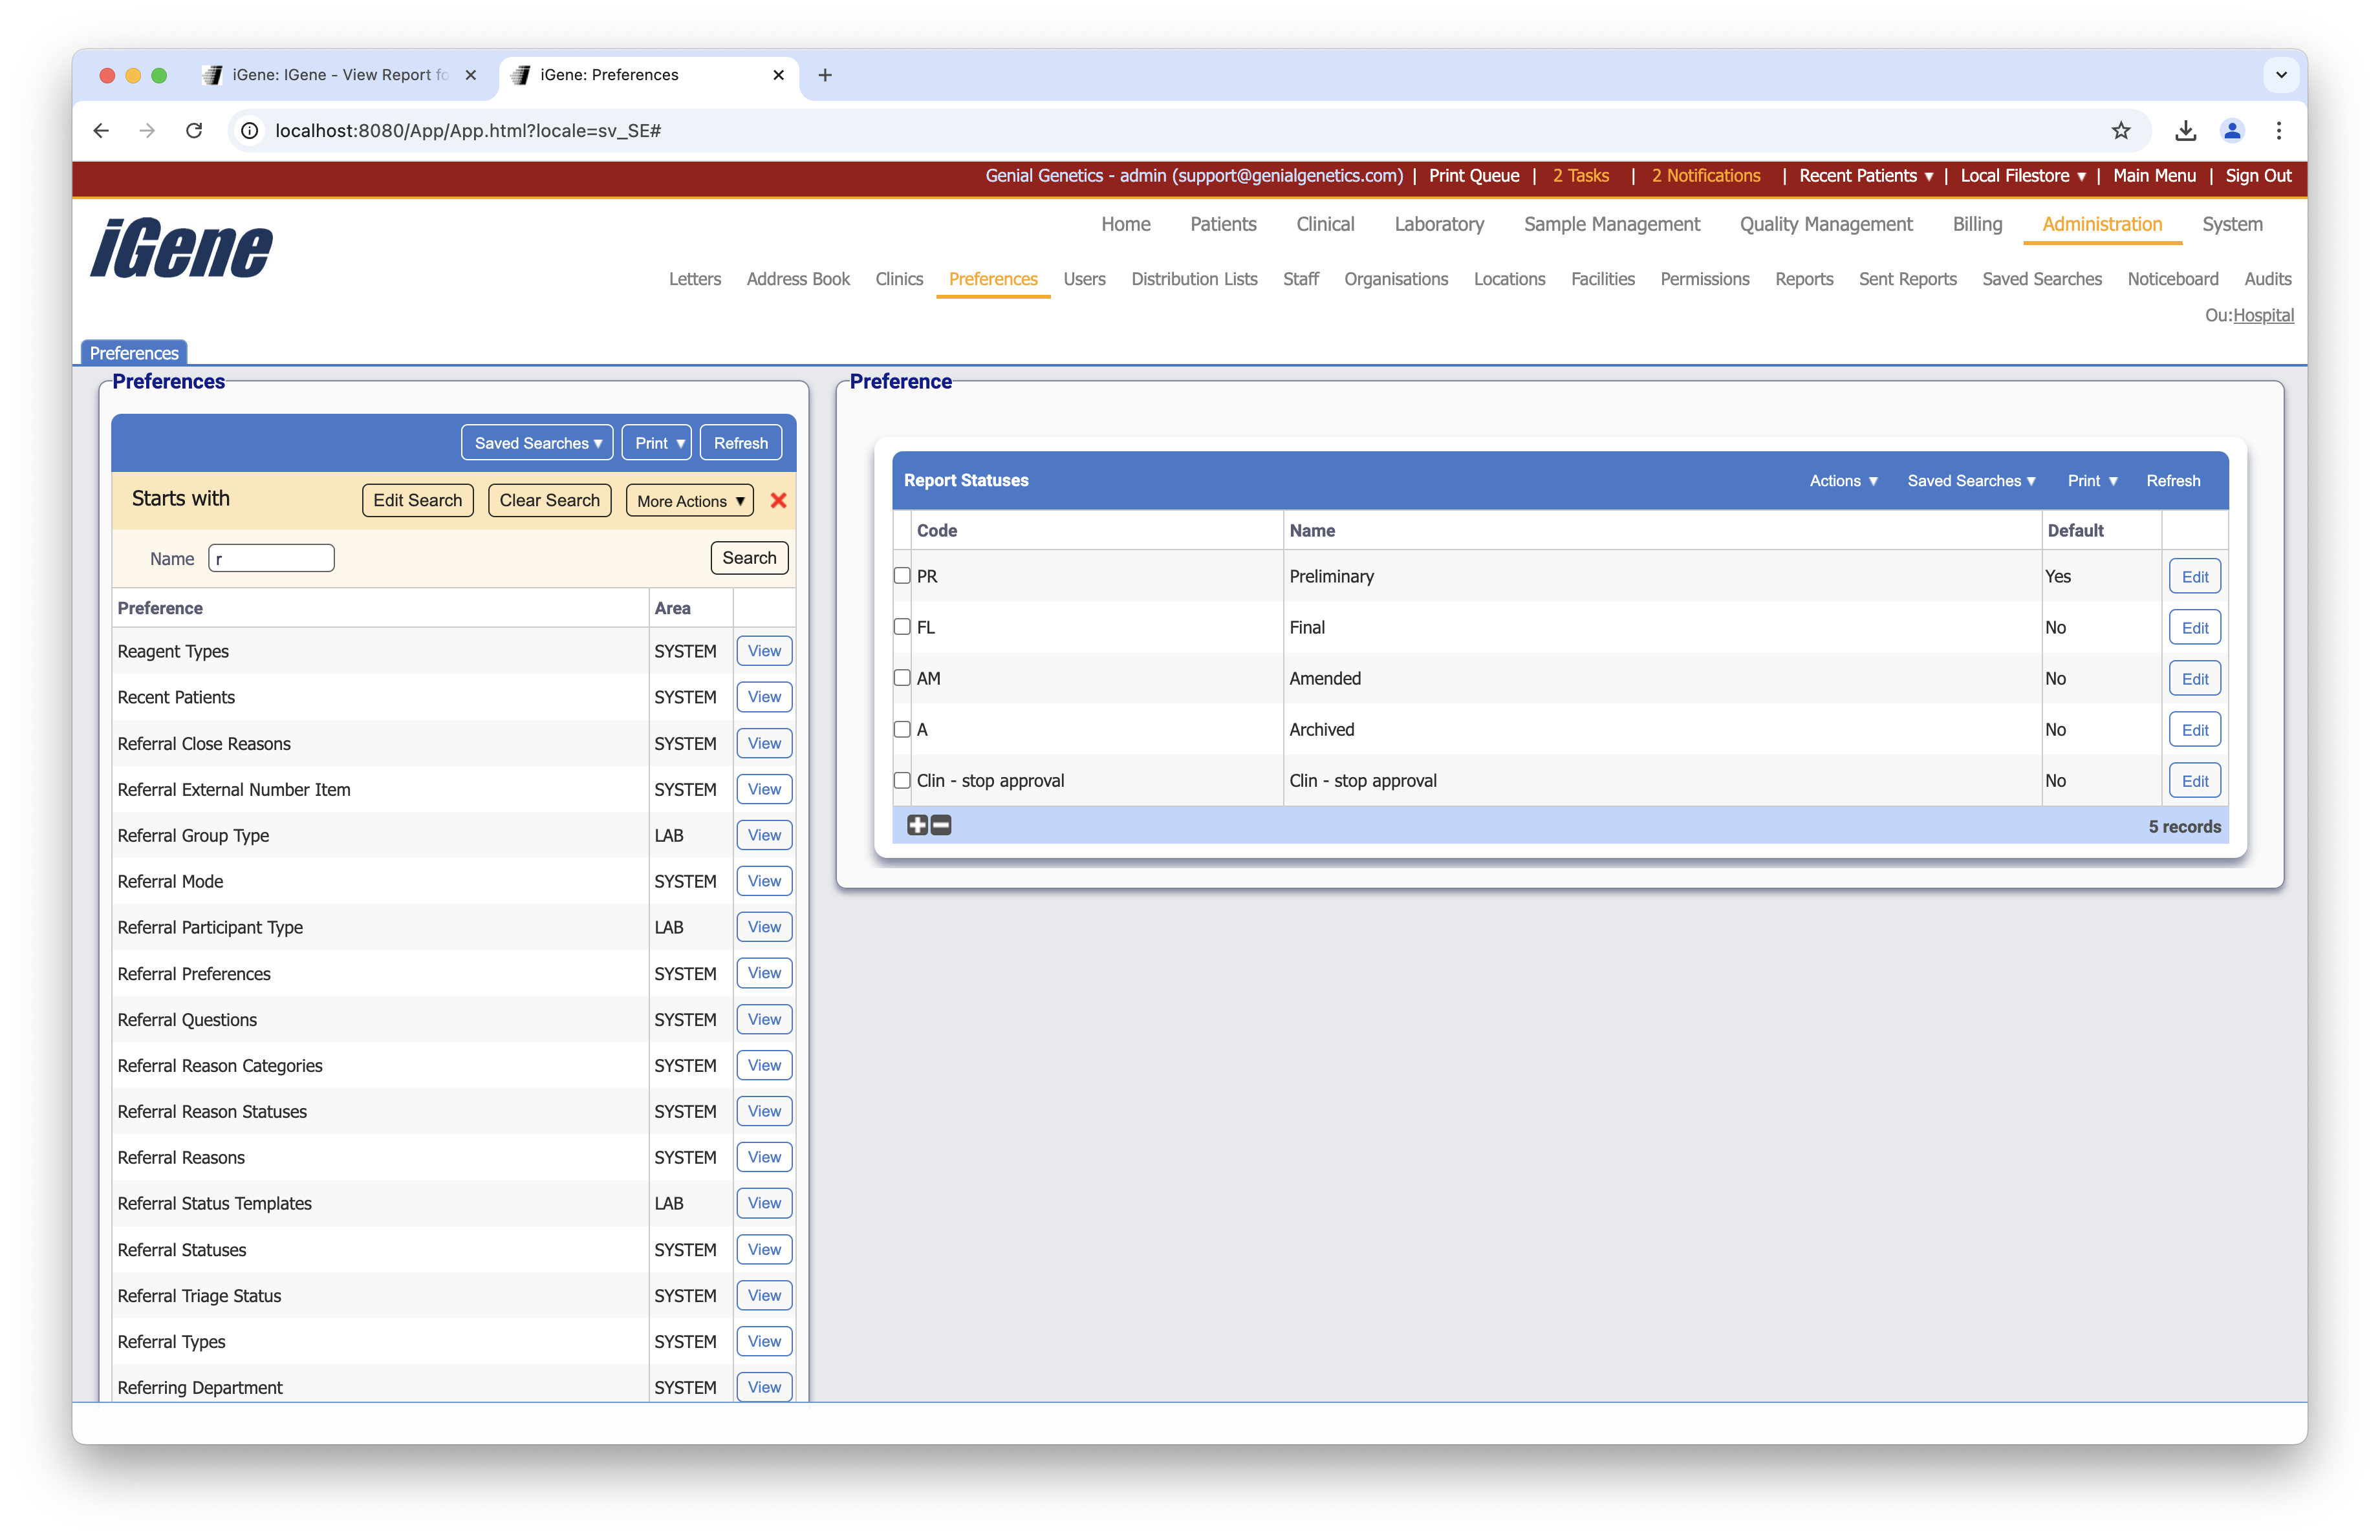The image size is (2380, 1540).
Task: Expand the More Actions dropdown
Action: pos(690,500)
